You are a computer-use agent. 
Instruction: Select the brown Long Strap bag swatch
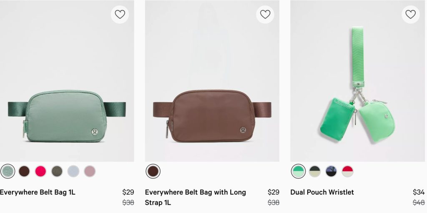coord(153,171)
